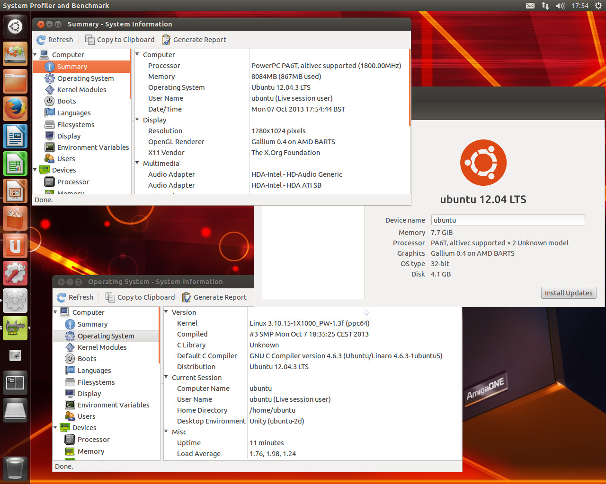Open the session gear menu in top panel
Image resolution: width=606 pixels, height=484 pixels.
[598, 6]
